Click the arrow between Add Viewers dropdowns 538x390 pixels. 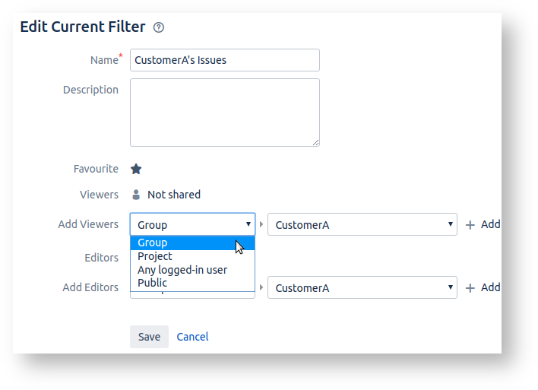coord(261,224)
